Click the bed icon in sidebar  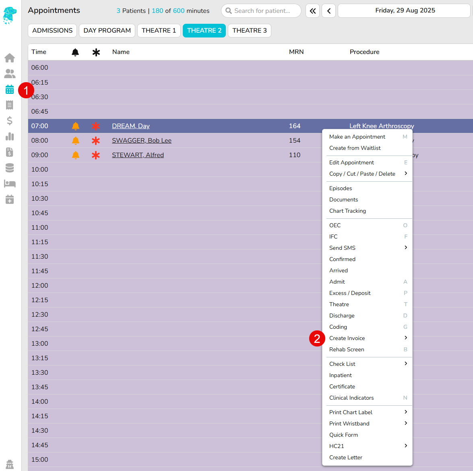[10, 184]
